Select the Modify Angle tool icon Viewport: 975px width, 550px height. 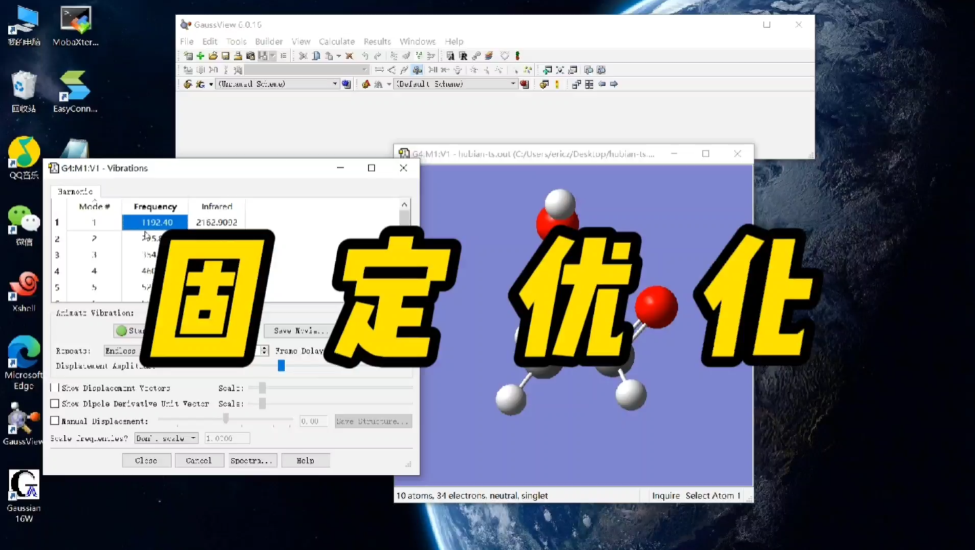391,70
